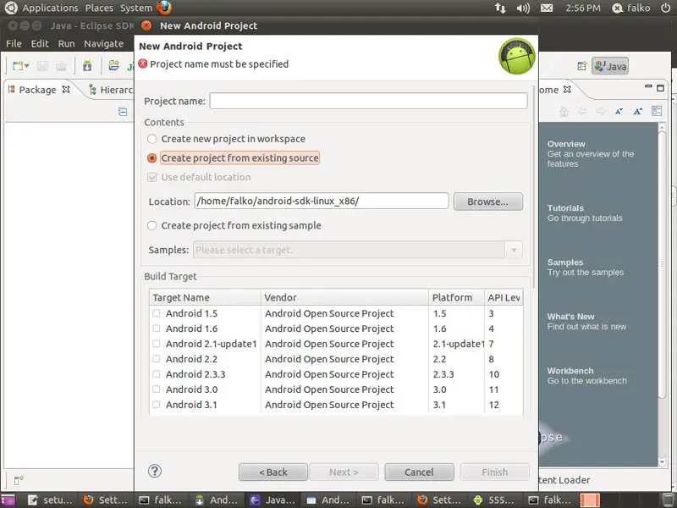Select the Java perspective button

click(x=610, y=66)
